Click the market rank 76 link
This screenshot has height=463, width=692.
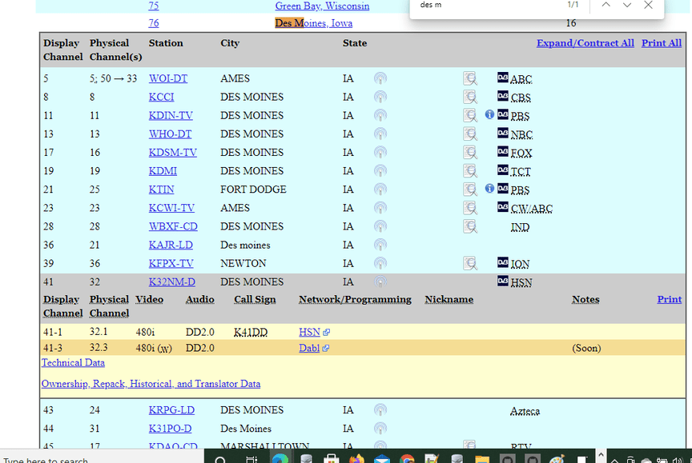pos(154,23)
